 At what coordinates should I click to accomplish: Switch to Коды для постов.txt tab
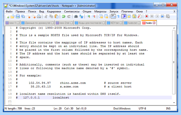[90, 23]
